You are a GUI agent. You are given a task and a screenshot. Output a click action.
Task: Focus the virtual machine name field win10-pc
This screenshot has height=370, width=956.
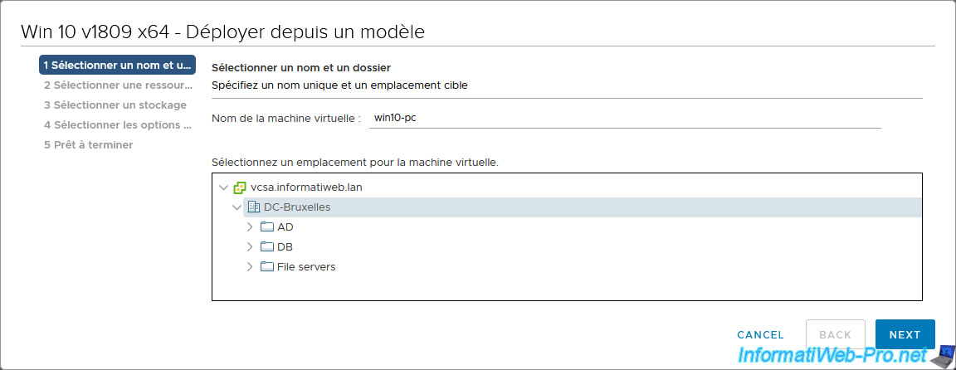pos(625,119)
